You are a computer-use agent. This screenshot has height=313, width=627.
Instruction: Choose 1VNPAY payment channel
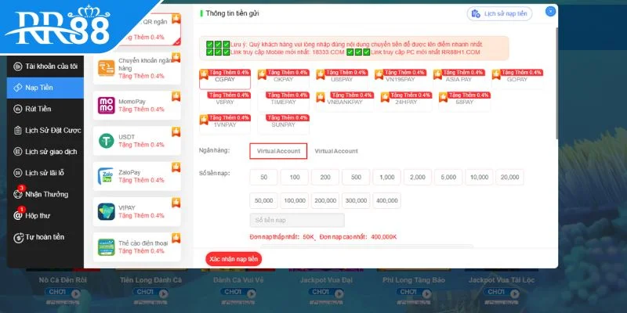225,124
